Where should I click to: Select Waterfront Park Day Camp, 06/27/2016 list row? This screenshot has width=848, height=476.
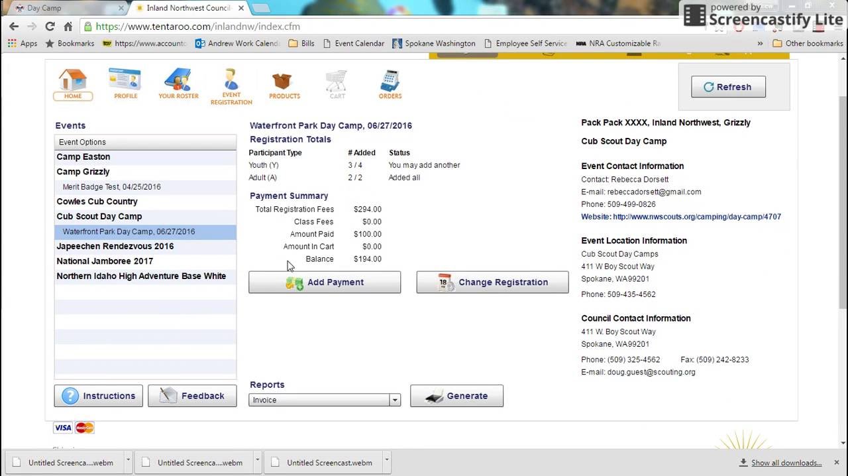(145, 232)
